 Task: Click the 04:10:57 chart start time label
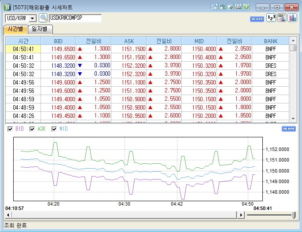pyautogui.click(x=15, y=208)
